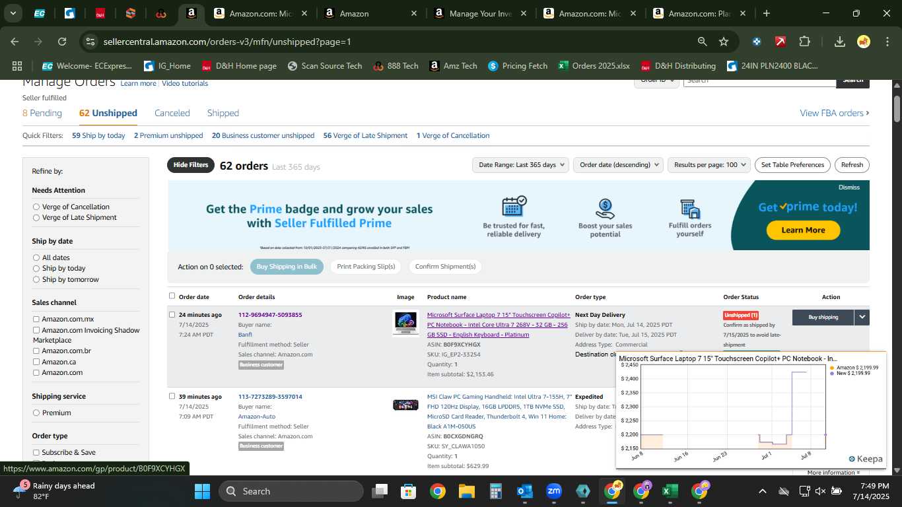902x507 pixels.
Task: Open Order date descending sort dropdown
Action: point(618,165)
